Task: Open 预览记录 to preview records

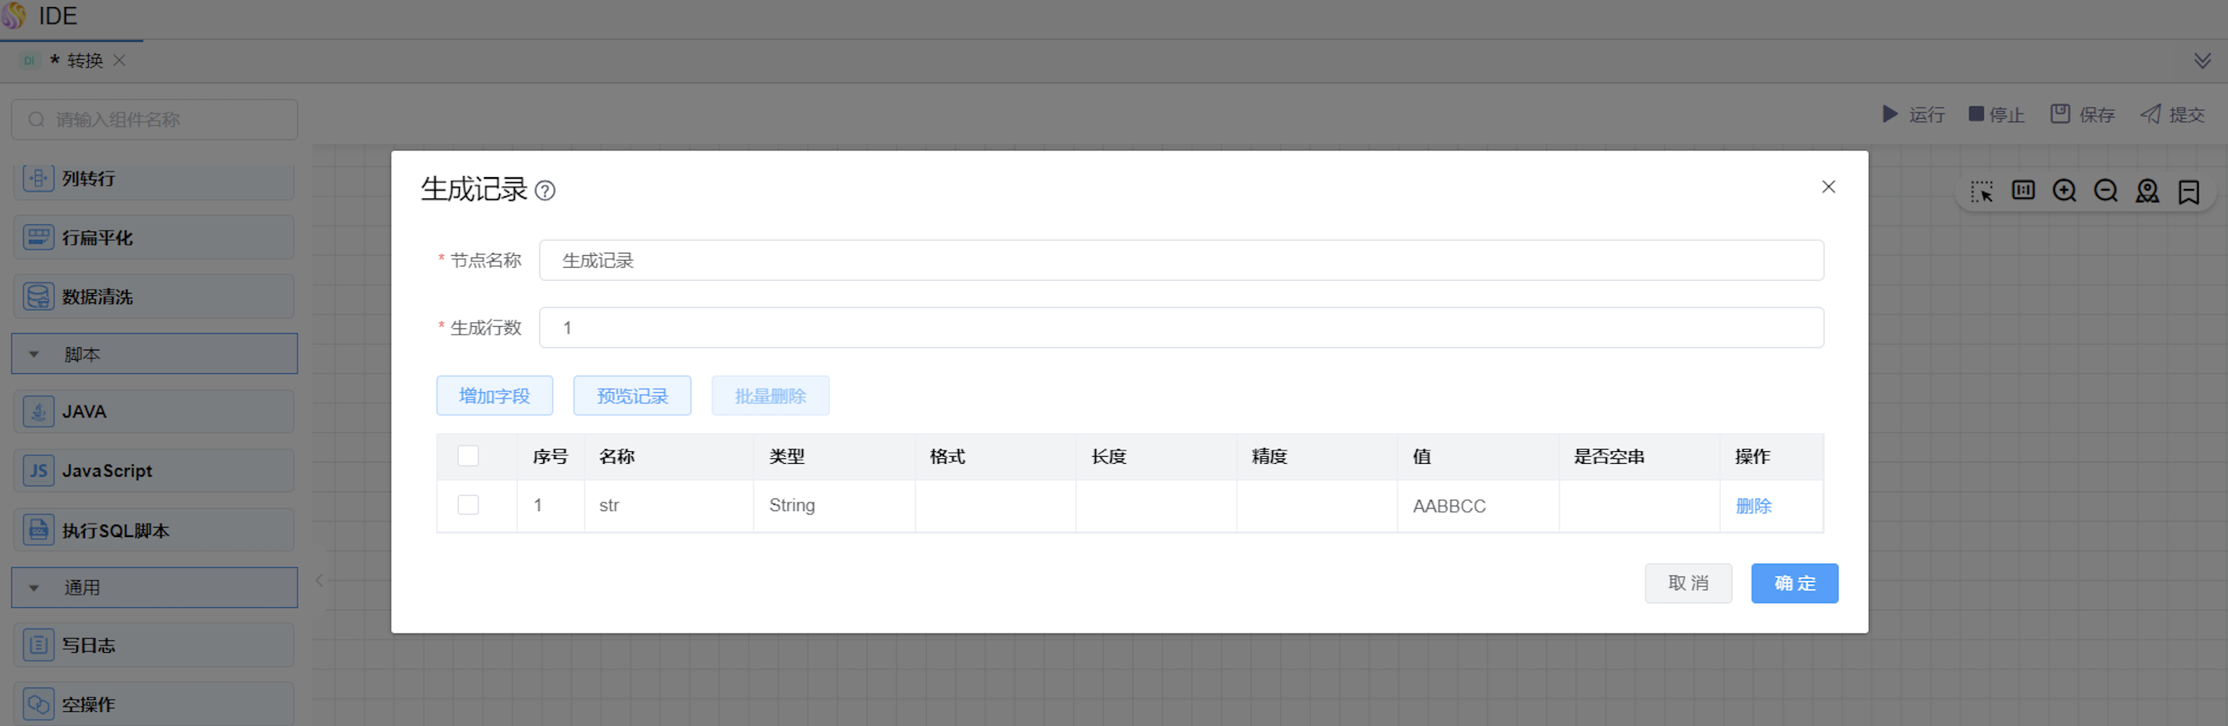Action: (631, 396)
